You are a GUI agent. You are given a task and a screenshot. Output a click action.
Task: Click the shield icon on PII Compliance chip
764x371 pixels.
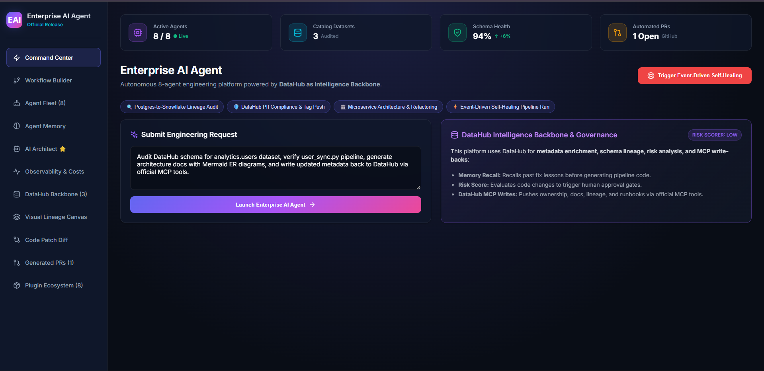236,107
